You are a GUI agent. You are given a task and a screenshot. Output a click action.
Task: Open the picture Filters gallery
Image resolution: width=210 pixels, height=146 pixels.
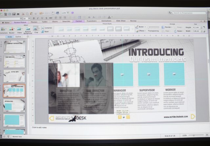pyautogui.click(x=19, y=30)
